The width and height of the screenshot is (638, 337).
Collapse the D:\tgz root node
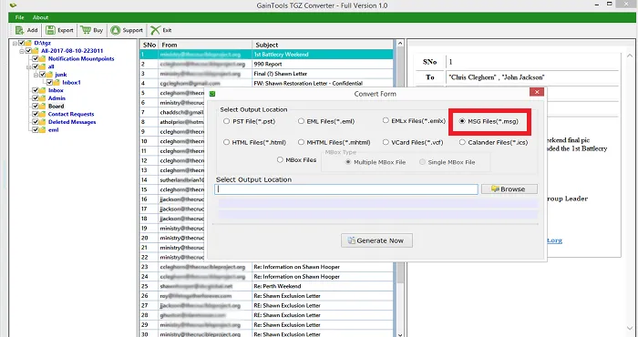click(x=15, y=43)
